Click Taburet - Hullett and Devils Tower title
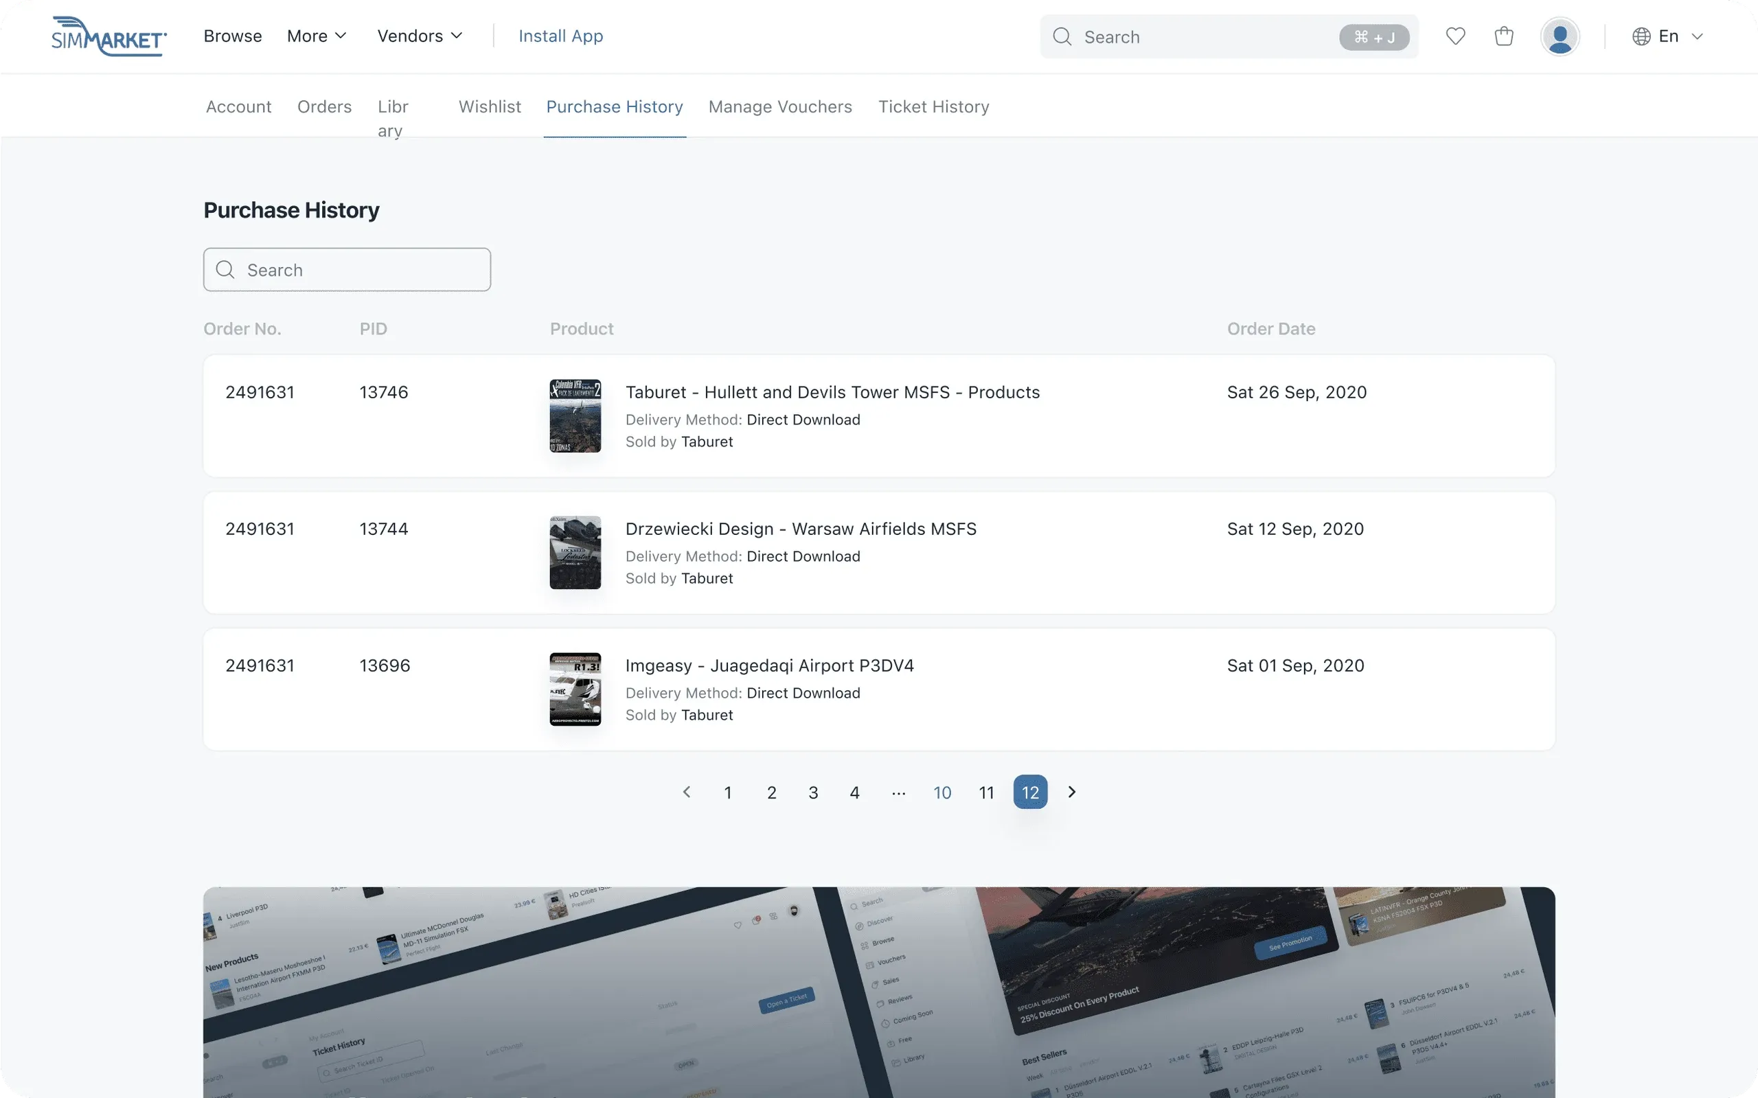This screenshot has width=1758, height=1098. [x=832, y=392]
